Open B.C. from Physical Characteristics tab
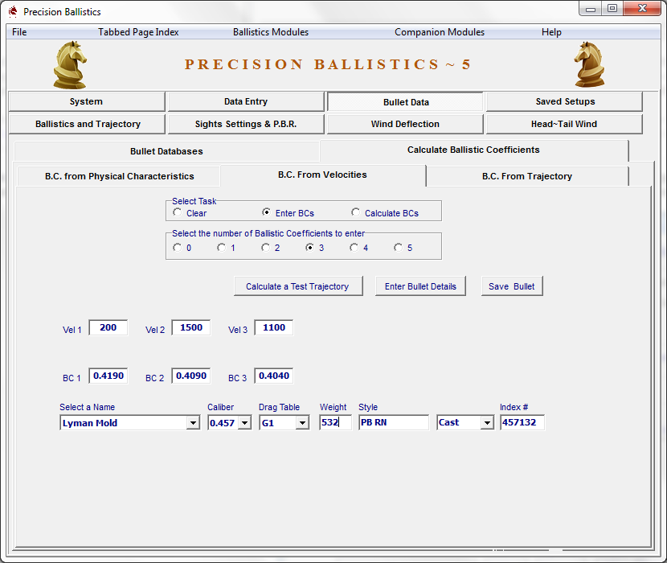The image size is (667, 563). (x=119, y=176)
